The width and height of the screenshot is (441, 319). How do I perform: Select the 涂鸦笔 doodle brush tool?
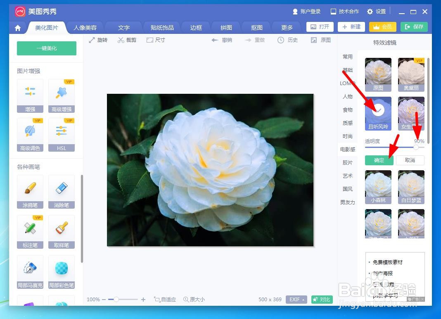coord(30,192)
